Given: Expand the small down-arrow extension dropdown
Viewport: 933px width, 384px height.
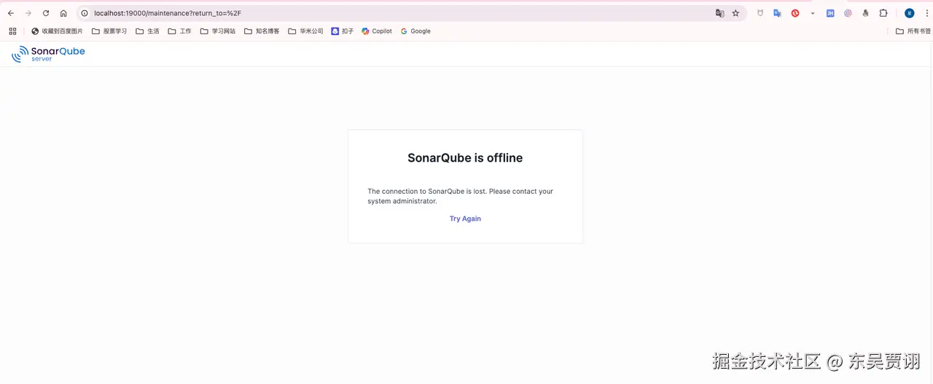Looking at the screenshot, I should pyautogui.click(x=813, y=13).
